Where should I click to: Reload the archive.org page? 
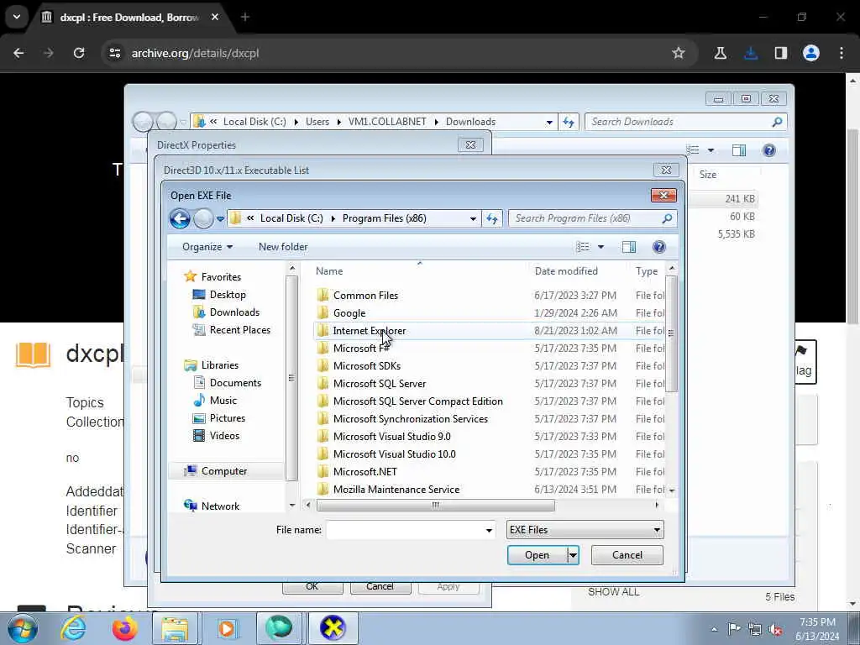pyautogui.click(x=79, y=53)
